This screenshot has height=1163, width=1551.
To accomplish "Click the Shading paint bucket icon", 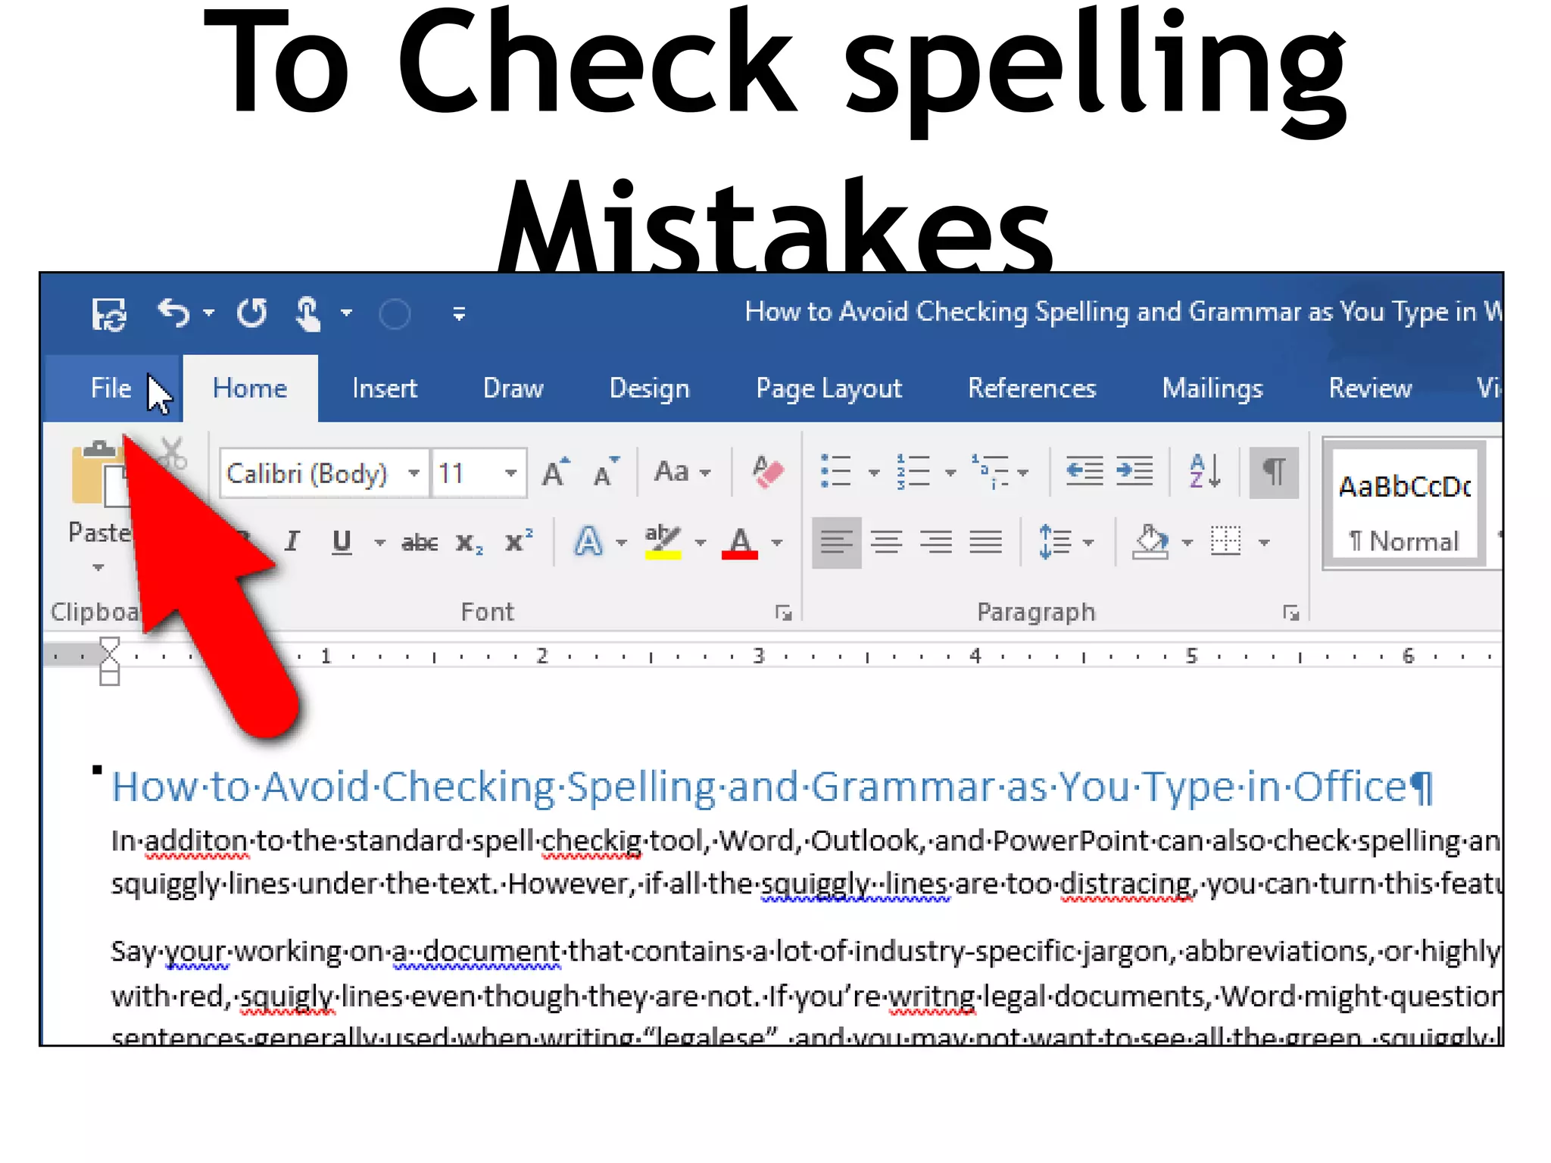I will coord(1150,542).
